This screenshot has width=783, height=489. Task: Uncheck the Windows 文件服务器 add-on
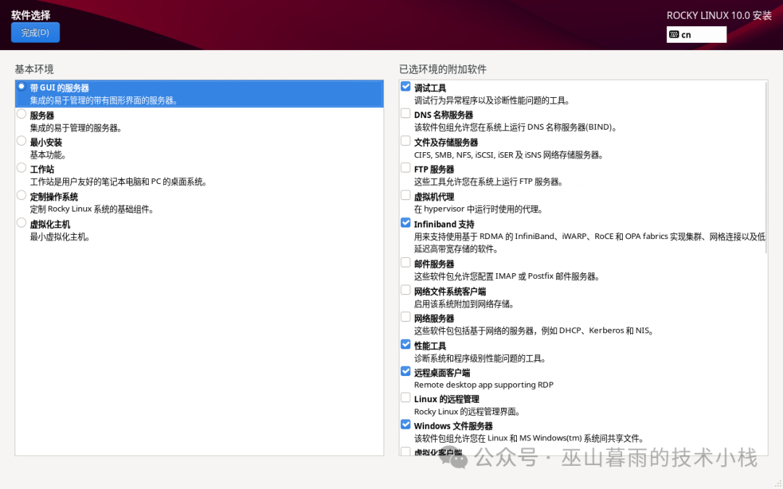tap(405, 424)
